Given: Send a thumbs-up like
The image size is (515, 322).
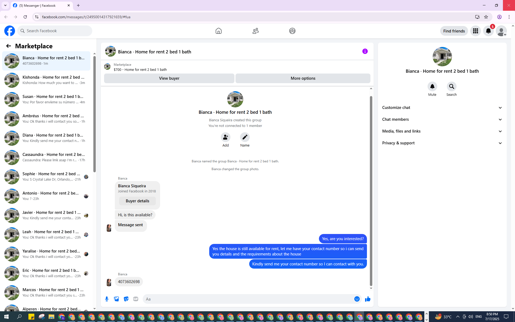Looking at the screenshot, I should pyautogui.click(x=368, y=299).
